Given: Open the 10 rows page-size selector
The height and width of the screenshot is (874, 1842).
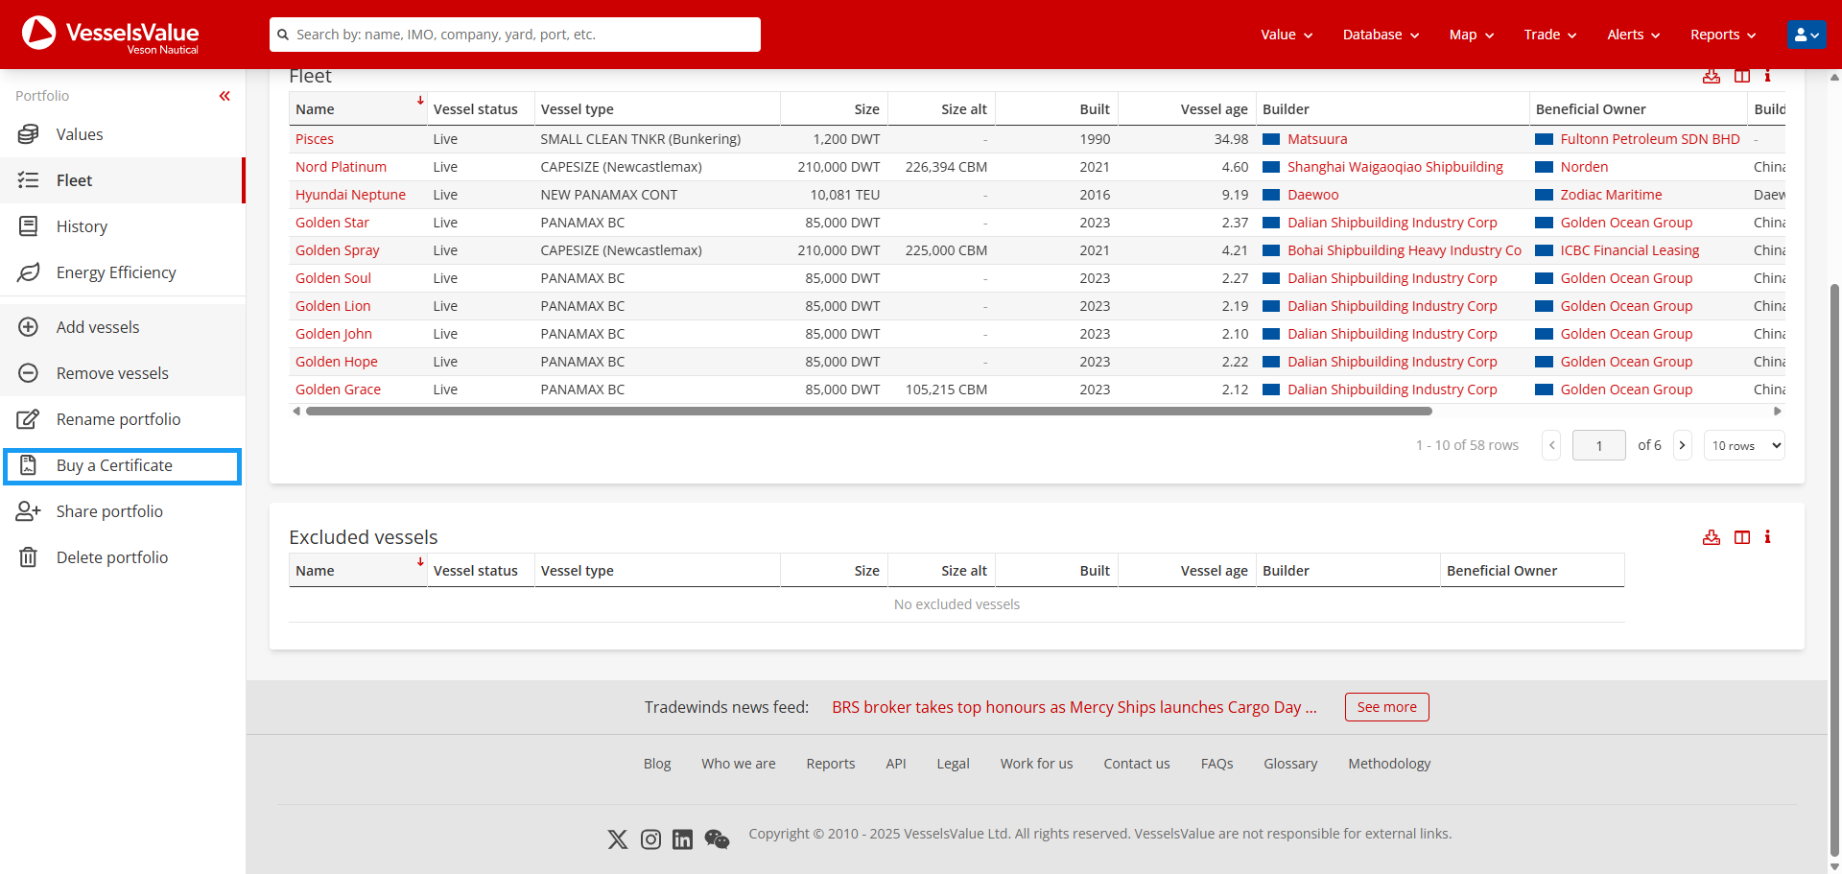Looking at the screenshot, I should [1744, 445].
